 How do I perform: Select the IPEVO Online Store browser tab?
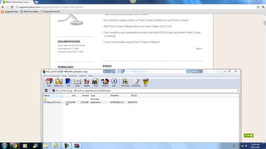(17, 2)
